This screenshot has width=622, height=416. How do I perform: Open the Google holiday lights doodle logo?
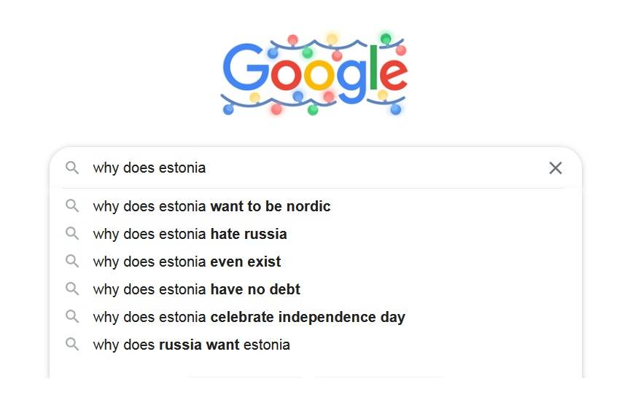pyautogui.click(x=314, y=74)
